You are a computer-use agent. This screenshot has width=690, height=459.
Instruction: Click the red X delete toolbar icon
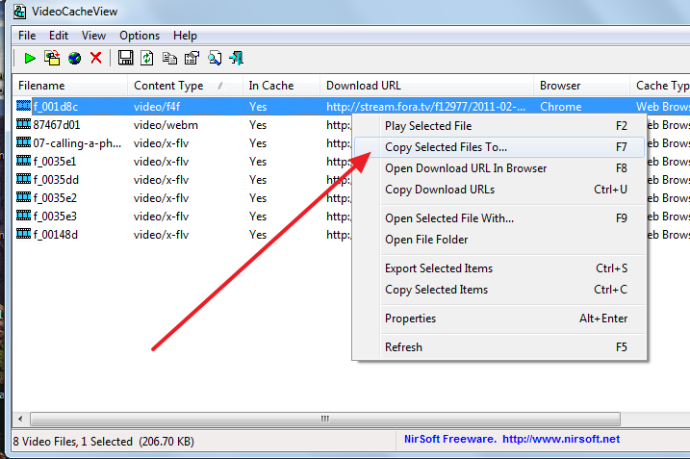tap(96, 58)
